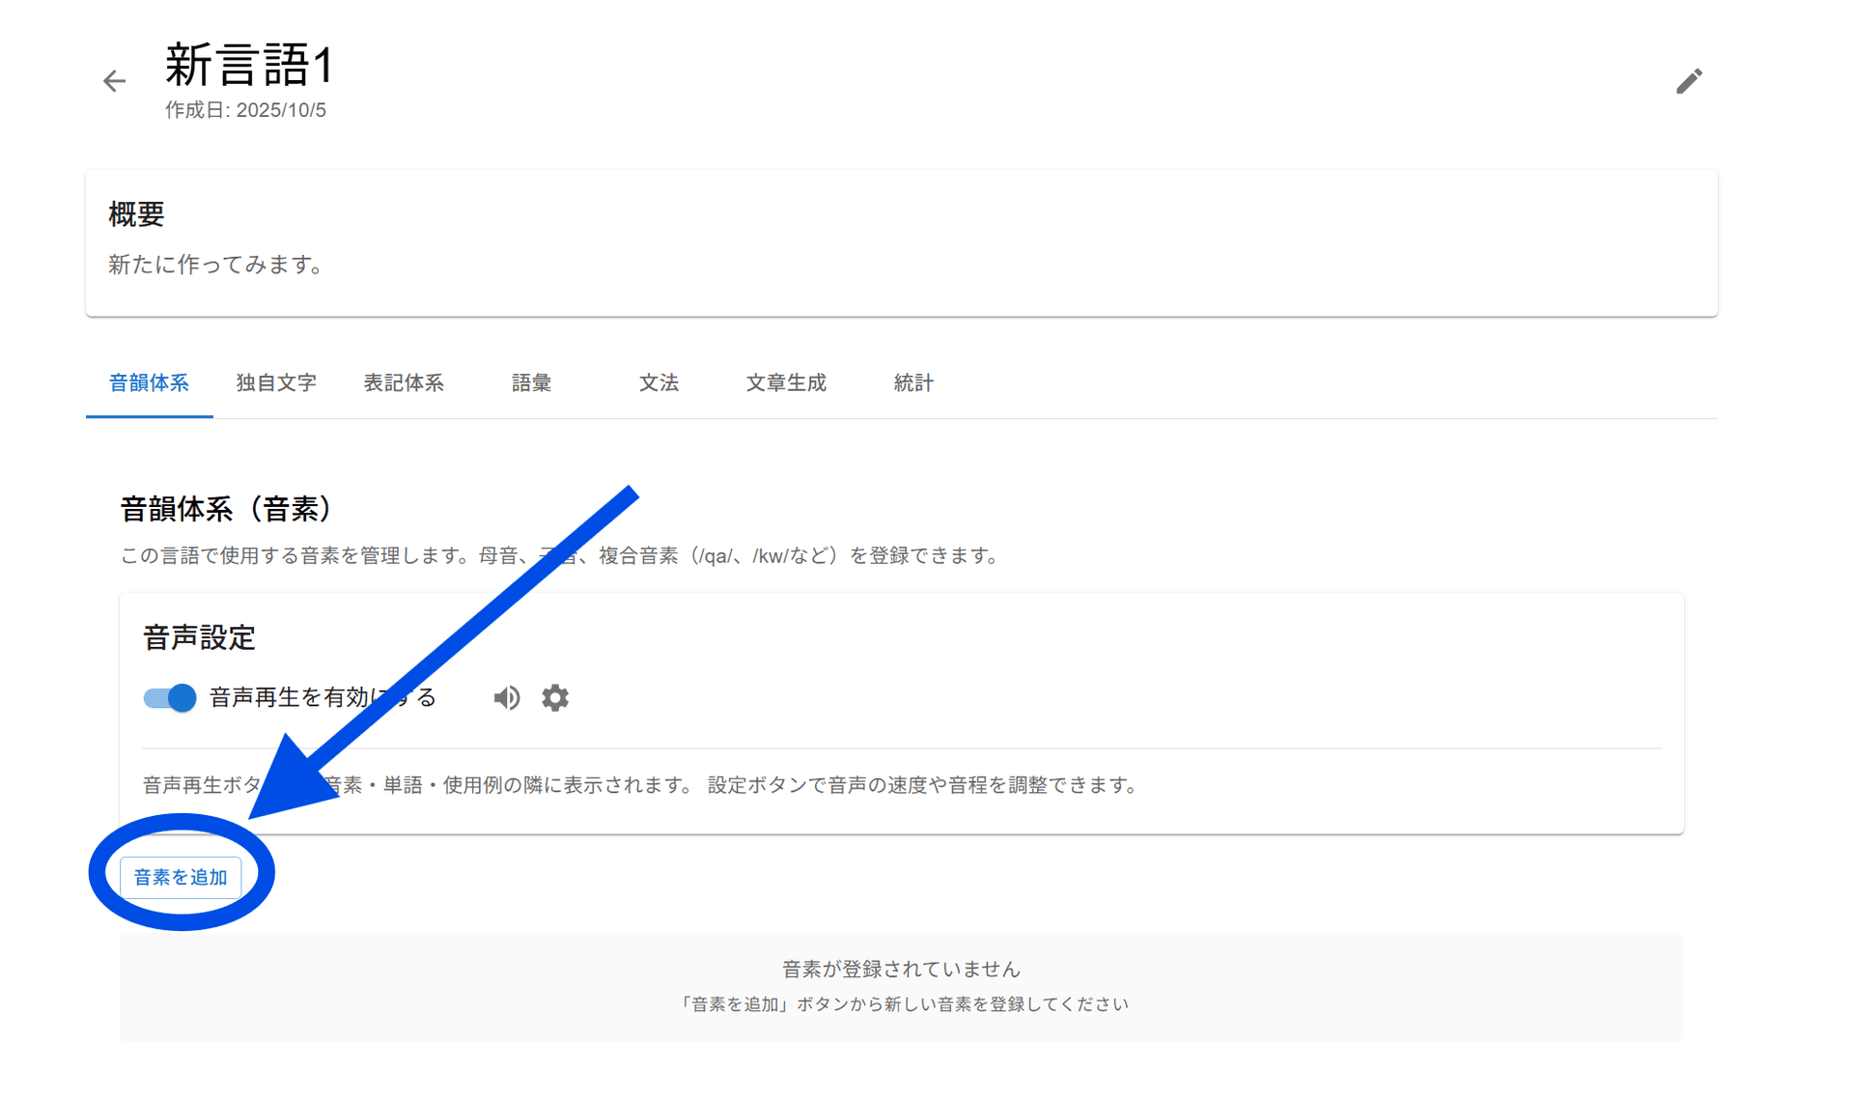The height and width of the screenshot is (1100, 1854).
Task: Switch to the 文法 tab
Action: [659, 383]
